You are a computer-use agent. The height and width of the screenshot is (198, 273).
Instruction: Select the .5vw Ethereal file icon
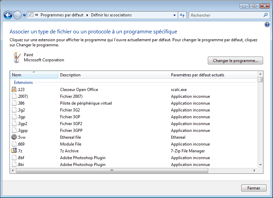14,137
